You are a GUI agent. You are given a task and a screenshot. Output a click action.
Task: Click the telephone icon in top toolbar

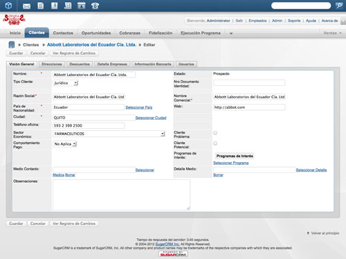click(95, 6)
